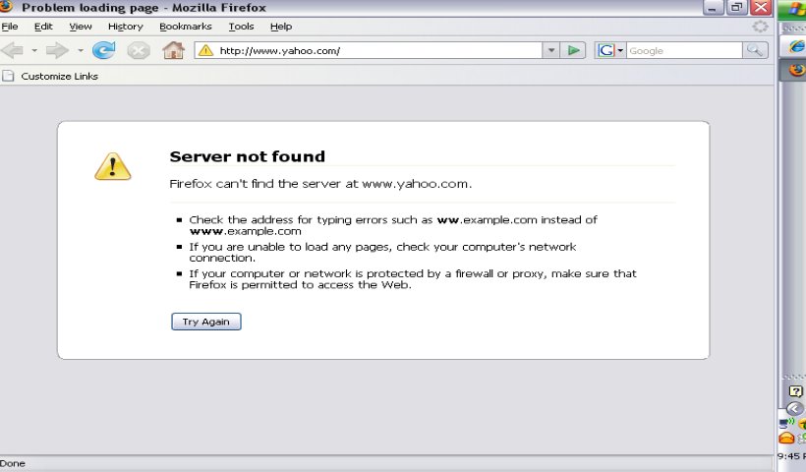Click the warning icon in the address bar
806x472 pixels.
coord(205,50)
